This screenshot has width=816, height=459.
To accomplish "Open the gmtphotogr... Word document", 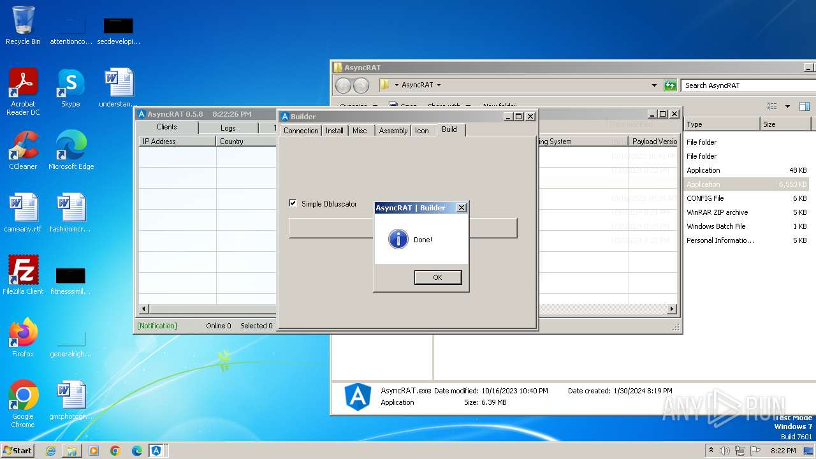I will [71, 400].
